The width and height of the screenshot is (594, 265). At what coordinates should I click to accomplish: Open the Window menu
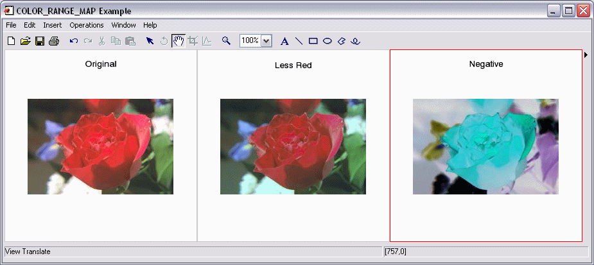(123, 25)
